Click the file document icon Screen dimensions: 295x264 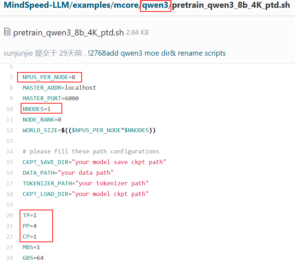coord(7,32)
